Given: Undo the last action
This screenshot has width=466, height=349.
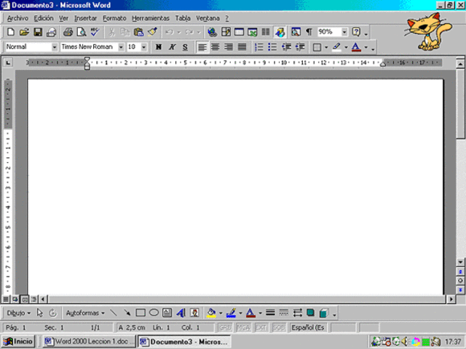Looking at the screenshot, I should pos(170,32).
